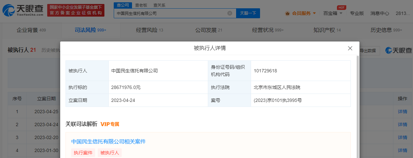Viewport: 413px width, 158px height.
Task: Click the 立案日期 column header in background table
Action: [x=47, y=99]
